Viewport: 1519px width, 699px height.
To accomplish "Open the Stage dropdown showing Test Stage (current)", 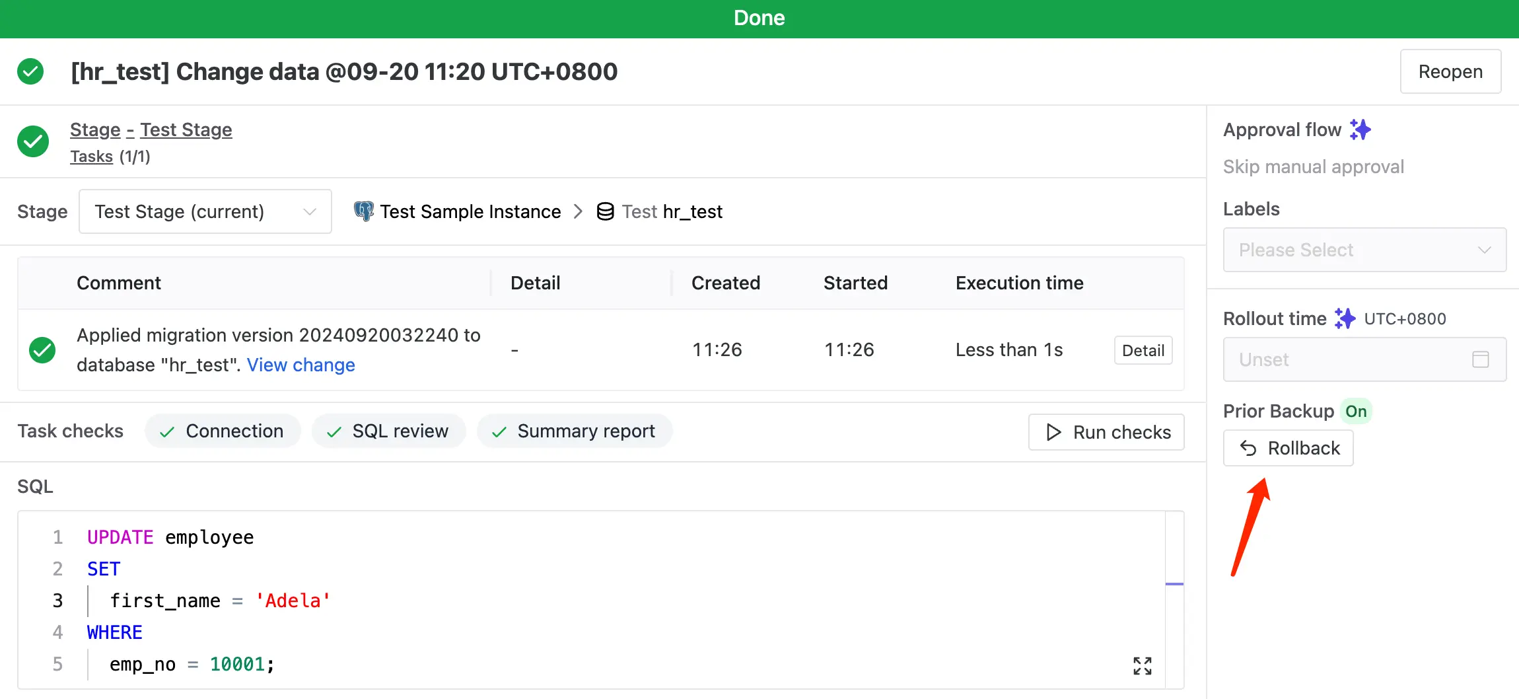I will 205,211.
